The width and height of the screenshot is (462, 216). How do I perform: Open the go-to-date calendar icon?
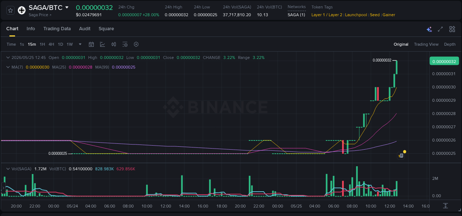click(91, 44)
